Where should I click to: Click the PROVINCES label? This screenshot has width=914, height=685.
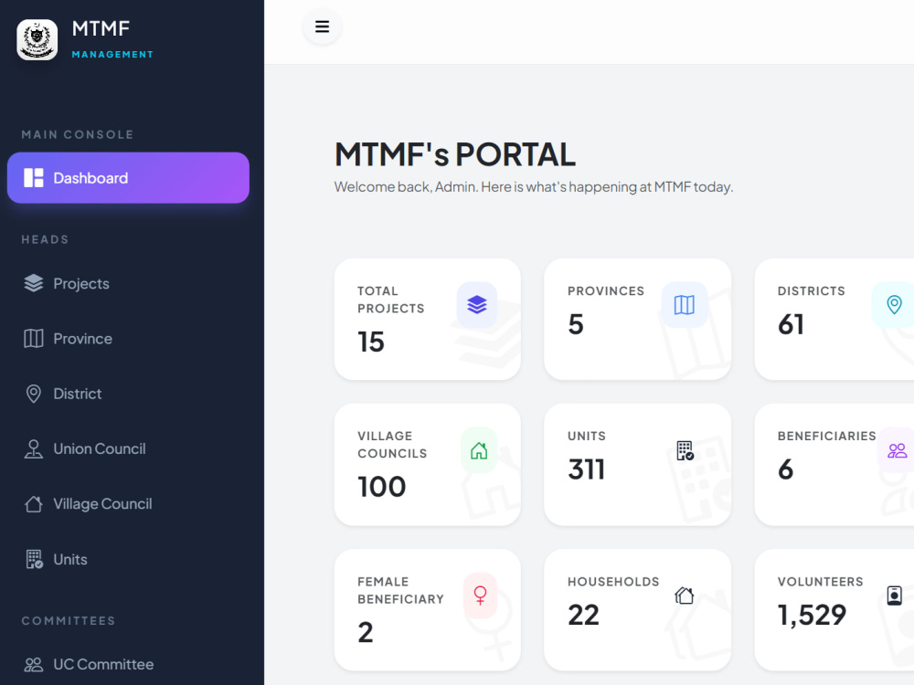(606, 290)
